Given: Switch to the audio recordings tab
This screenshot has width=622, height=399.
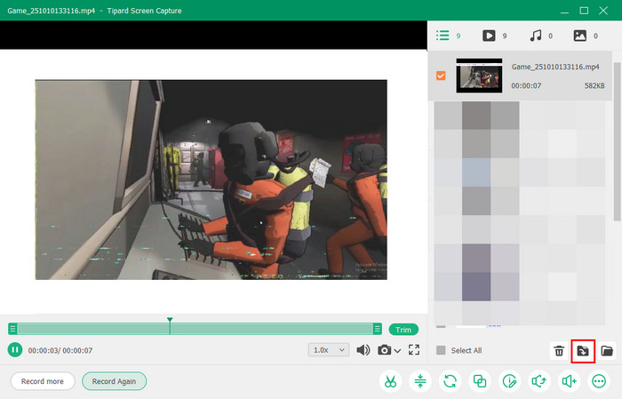Looking at the screenshot, I should click(x=536, y=36).
